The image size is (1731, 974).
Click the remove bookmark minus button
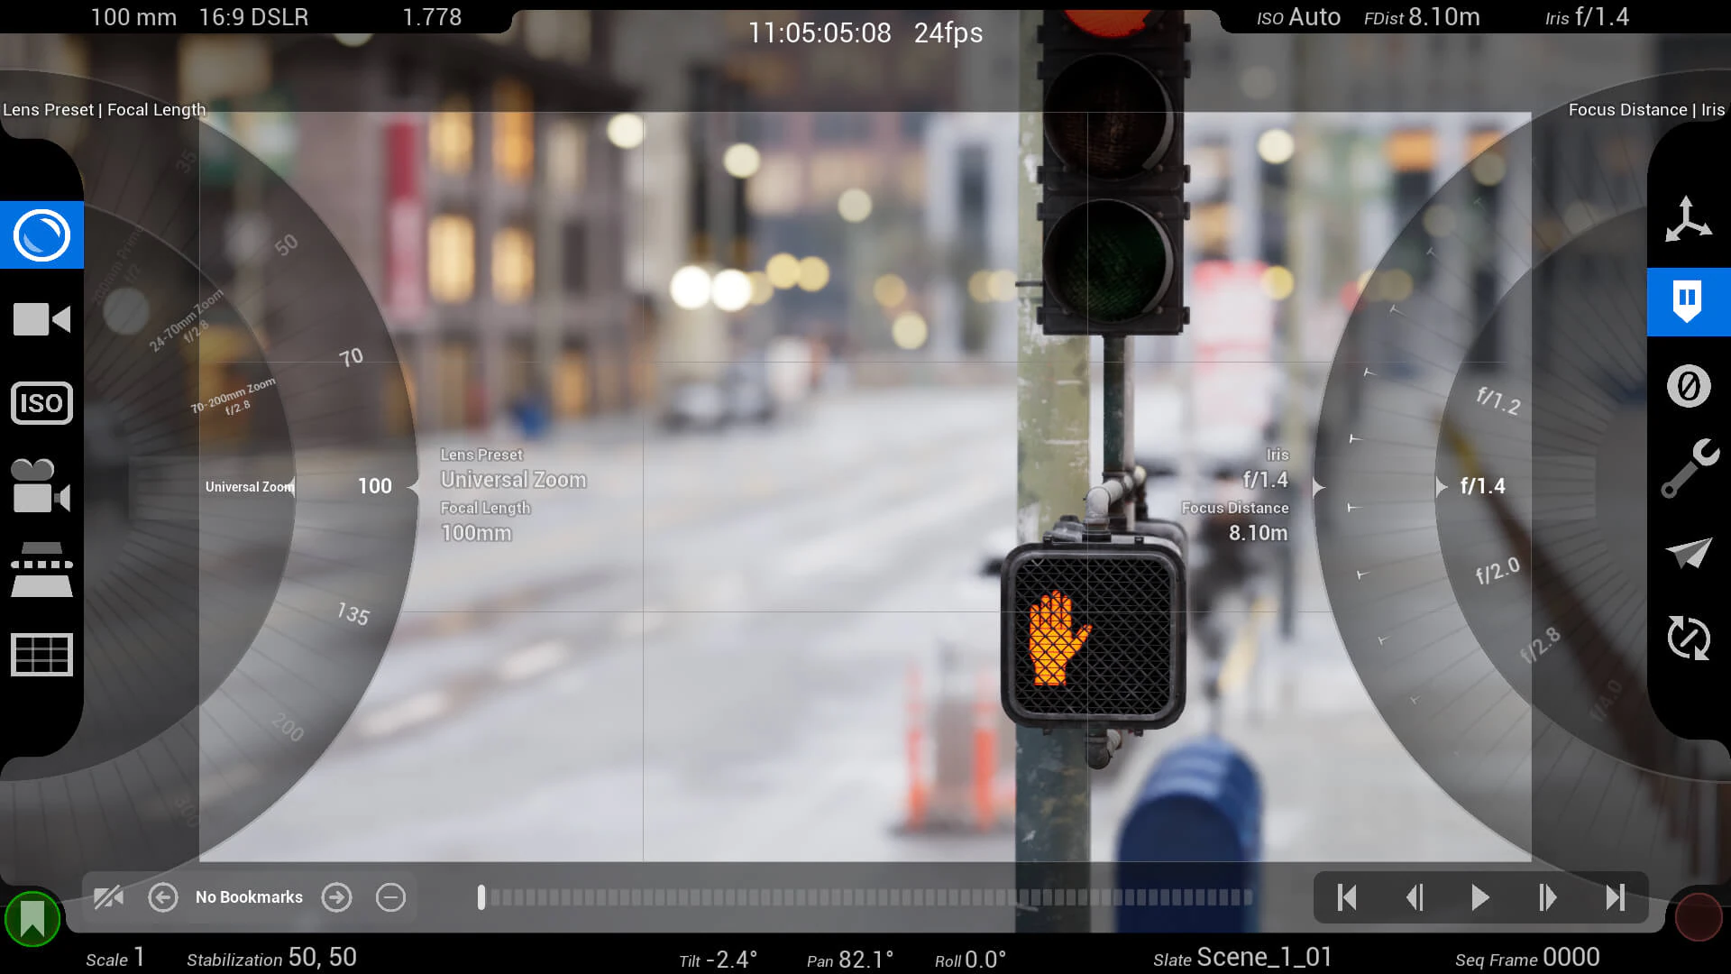click(391, 896)
